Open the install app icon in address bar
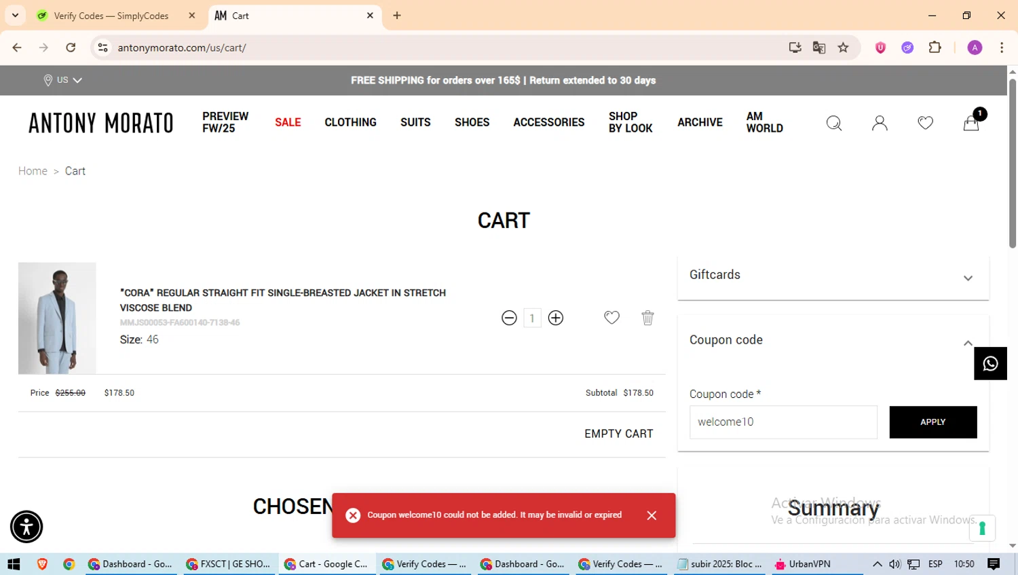Viewport: 1018px width, 575px height. (795, 48)
